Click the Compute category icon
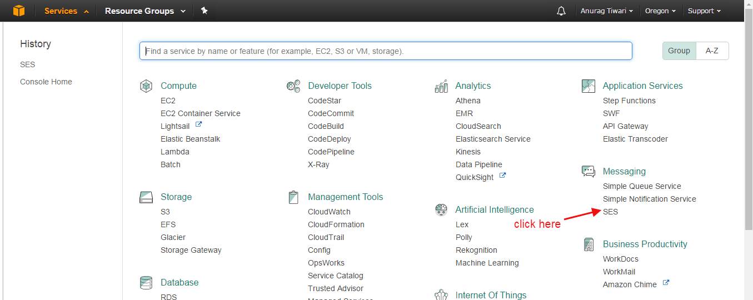Screen dimensions: 753x300 [146, 86]
